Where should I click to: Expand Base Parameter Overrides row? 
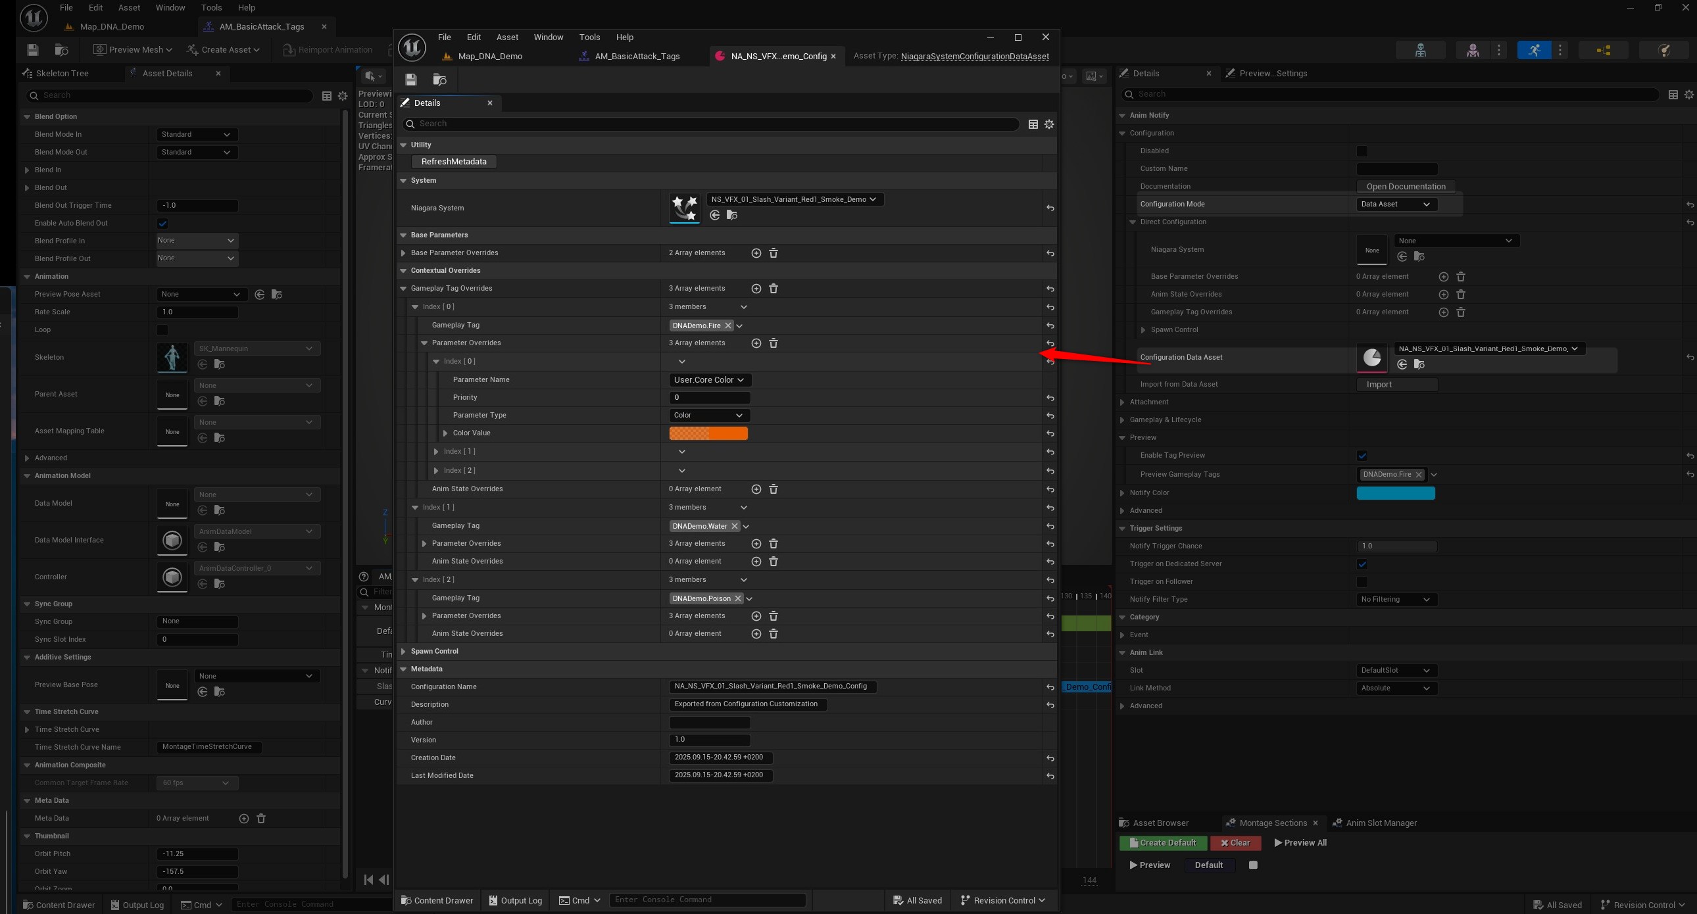403,253
